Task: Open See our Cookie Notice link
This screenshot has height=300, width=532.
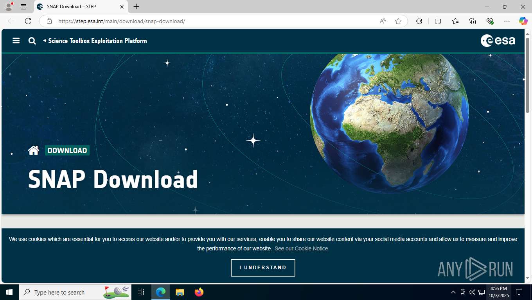Action: click(x=301, y=248)
